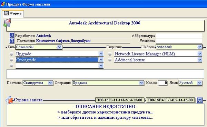Click the Строка заказа heading
Viewport: 207px width, 127px height.
coord(28,100)
